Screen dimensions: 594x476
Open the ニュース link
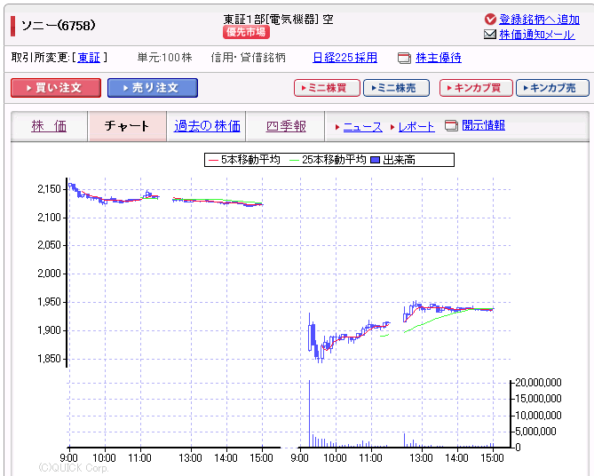click(362, 127)
